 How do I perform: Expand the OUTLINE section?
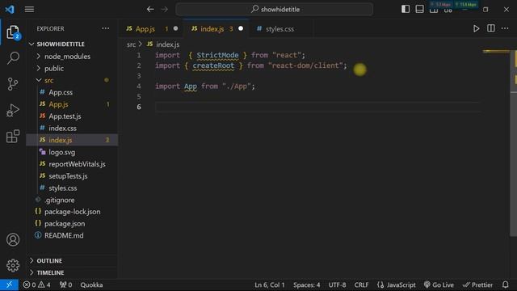tap(72, 260)
